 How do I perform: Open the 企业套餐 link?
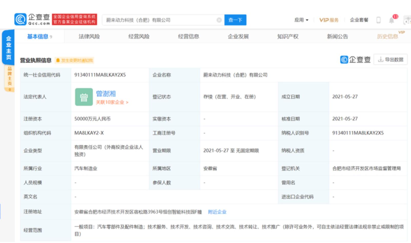pyautogui.click(x=359, y=20)
